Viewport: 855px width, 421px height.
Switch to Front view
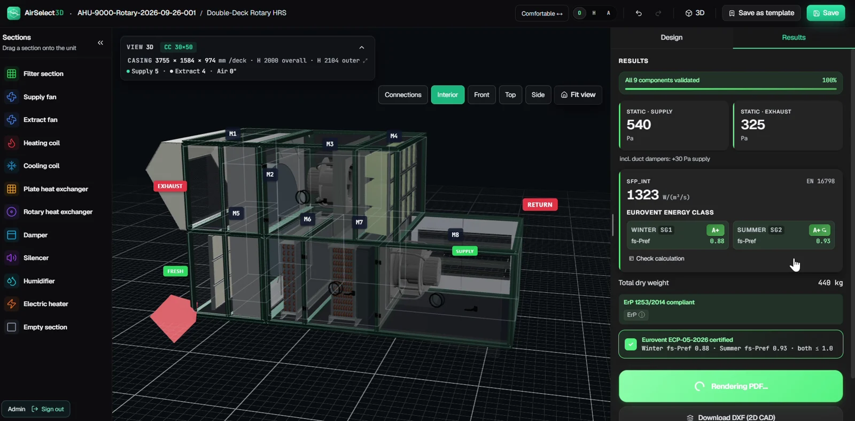point(481,95)
